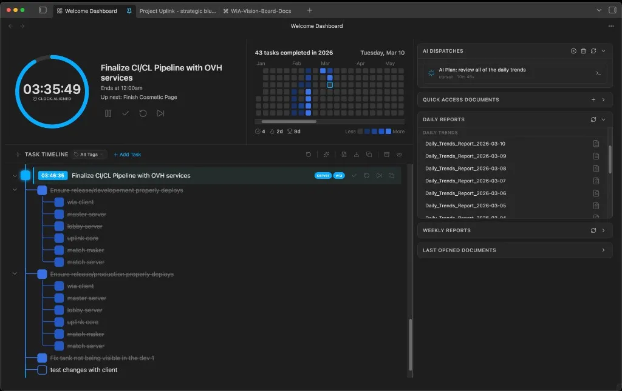Click the drag handle icon beside Task Timeline
The image size is (622, 391).
(x=18, y=155)
